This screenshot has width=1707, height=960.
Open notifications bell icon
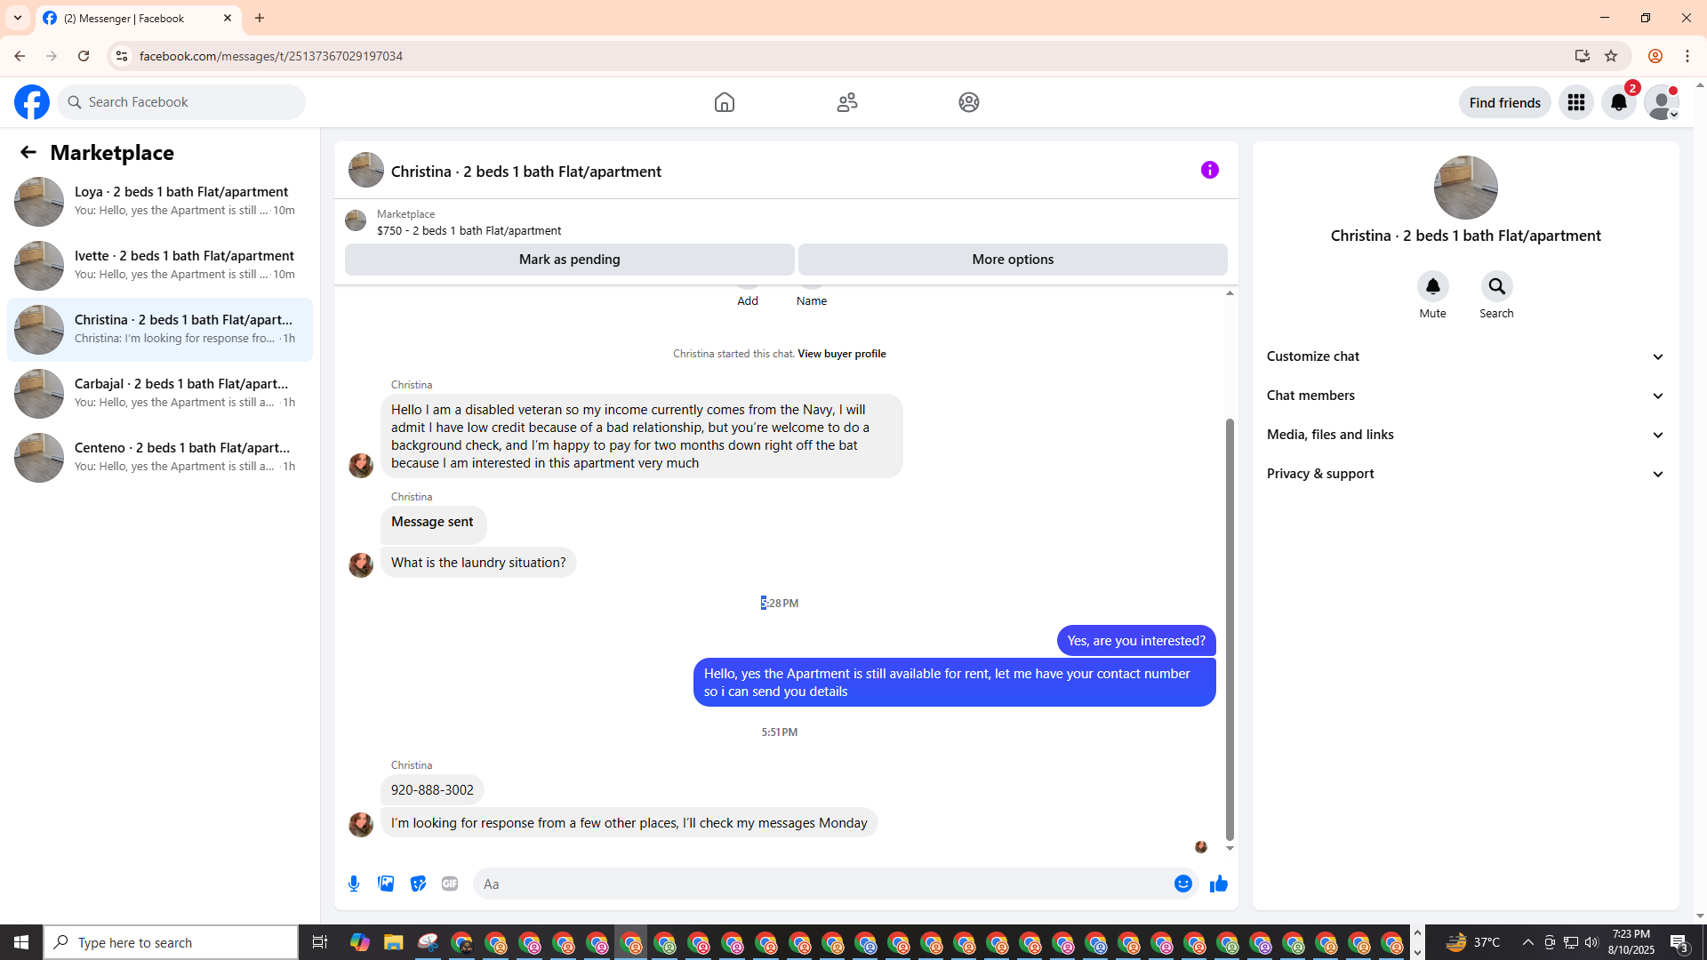tap(1618, 102)
